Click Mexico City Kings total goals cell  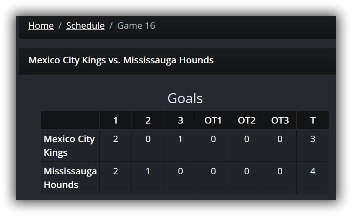[x=313, y=146]
